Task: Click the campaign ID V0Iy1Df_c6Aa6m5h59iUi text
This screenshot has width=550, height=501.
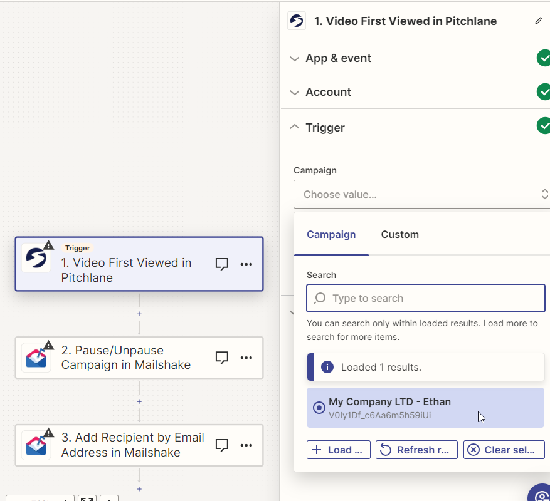Action: pyautogui.click(x=380, y=415)
